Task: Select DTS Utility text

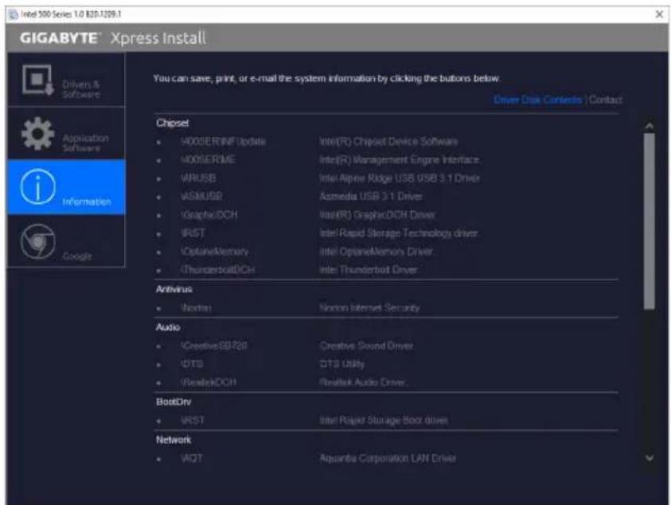Action: coord(342,364)
